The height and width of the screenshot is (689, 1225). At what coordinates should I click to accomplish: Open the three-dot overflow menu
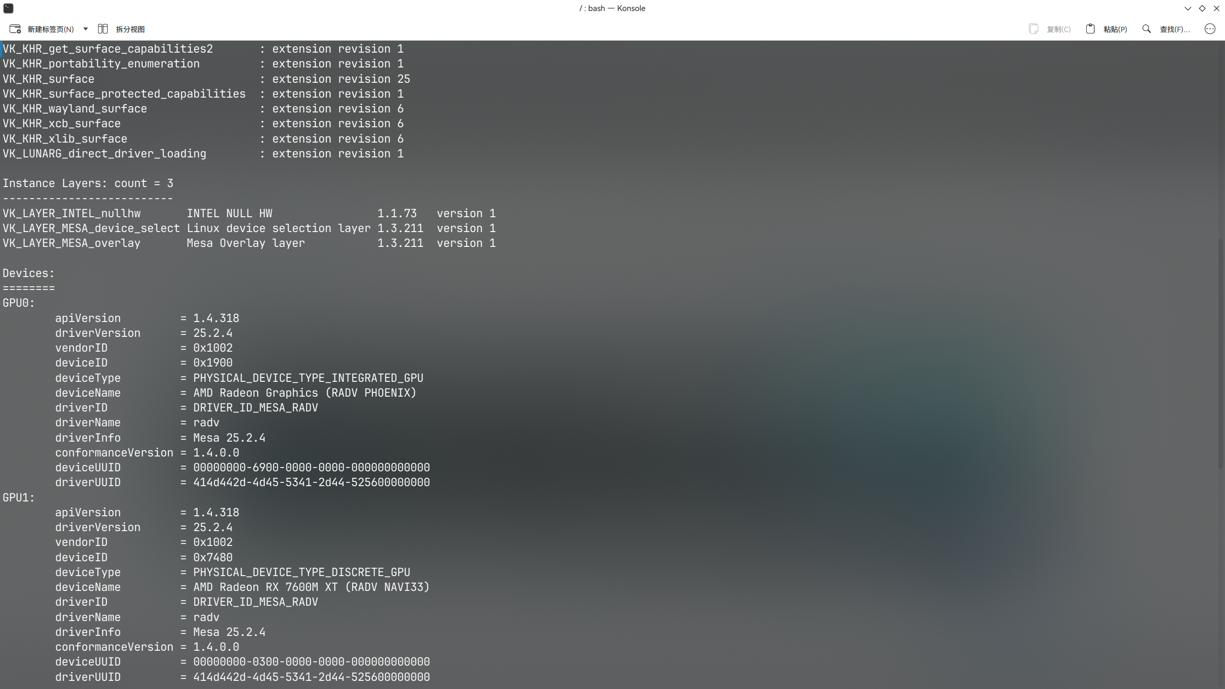(1210, 29)
